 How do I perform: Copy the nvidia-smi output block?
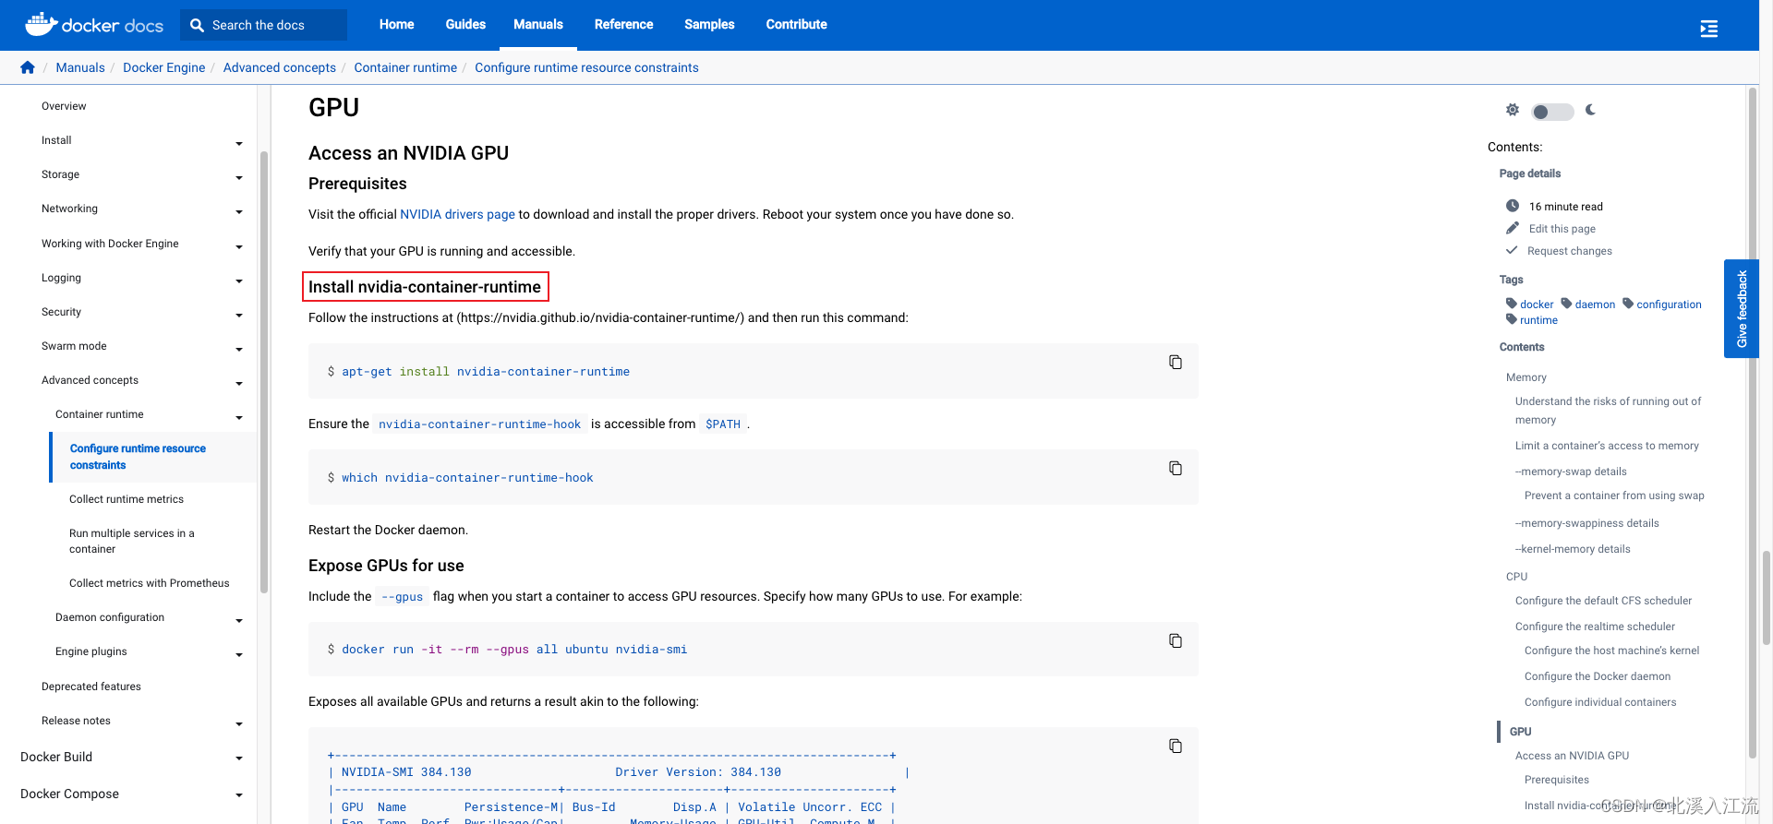click(x=1176, y=746)
